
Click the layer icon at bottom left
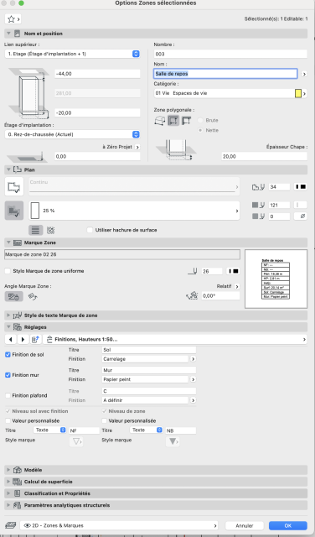point(11,525)
